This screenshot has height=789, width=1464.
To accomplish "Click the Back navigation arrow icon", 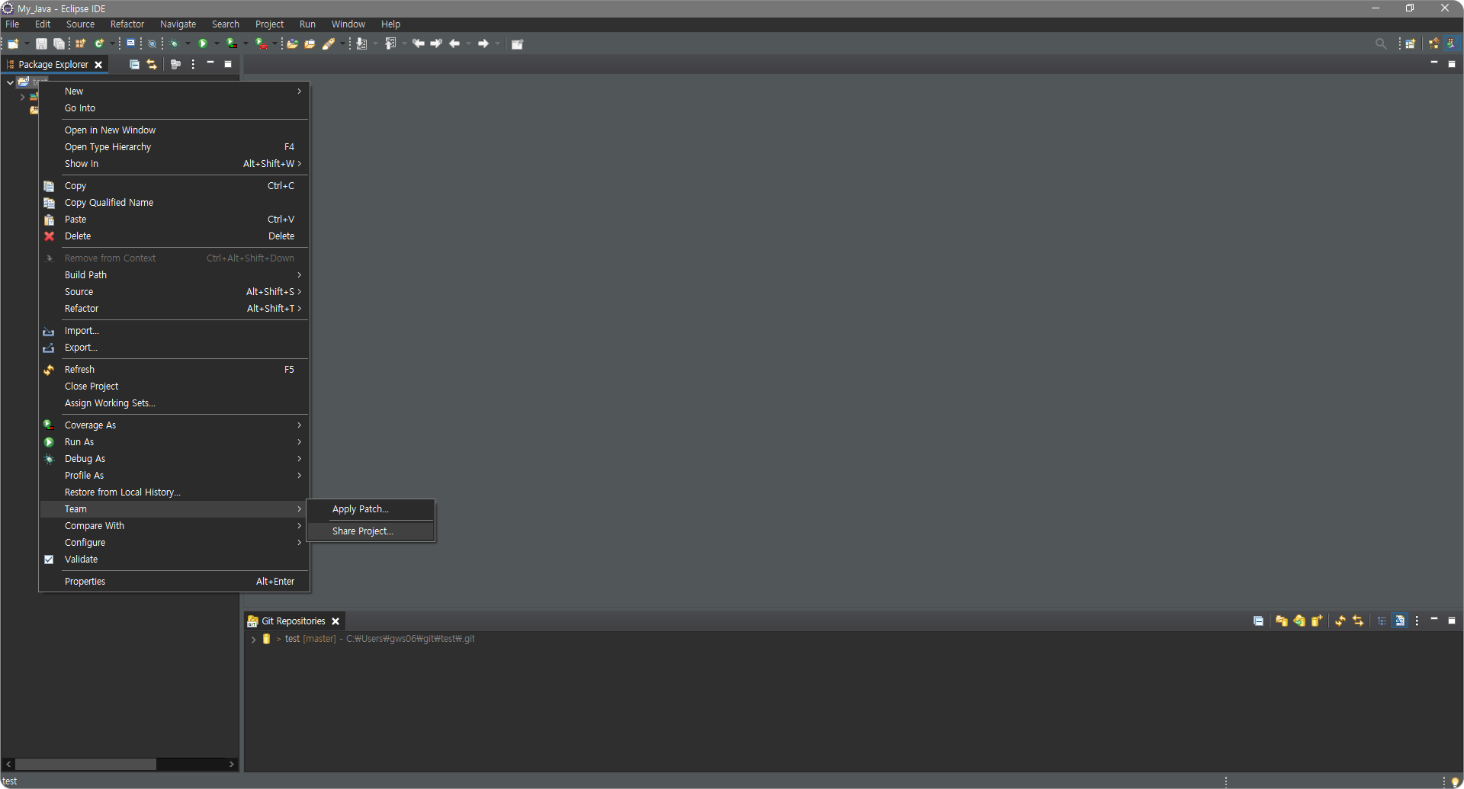I will (454, 44).
